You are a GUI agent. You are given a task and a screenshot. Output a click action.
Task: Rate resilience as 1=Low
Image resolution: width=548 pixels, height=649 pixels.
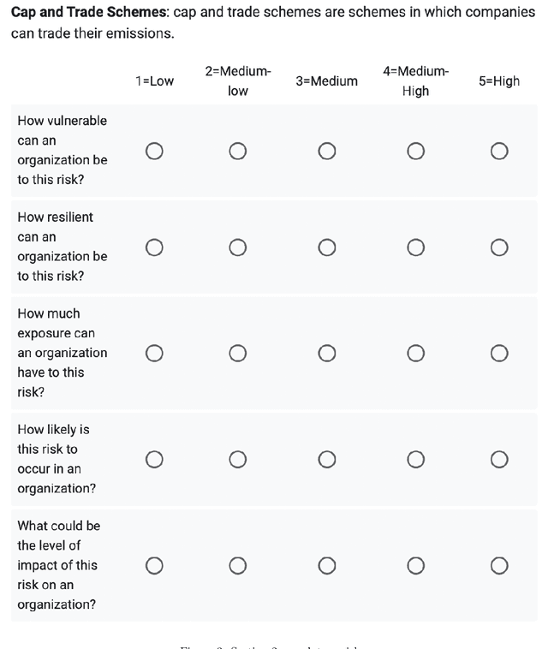(154, 247)
